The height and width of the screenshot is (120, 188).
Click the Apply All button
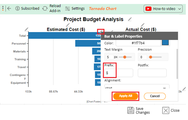[126, 96]
